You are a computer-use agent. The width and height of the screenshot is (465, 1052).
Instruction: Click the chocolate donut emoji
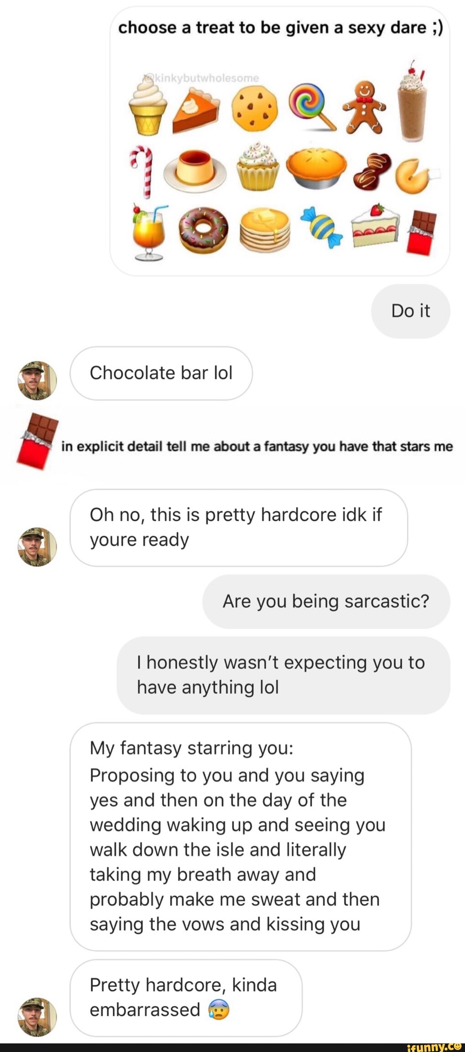click(x=203, y=230)
